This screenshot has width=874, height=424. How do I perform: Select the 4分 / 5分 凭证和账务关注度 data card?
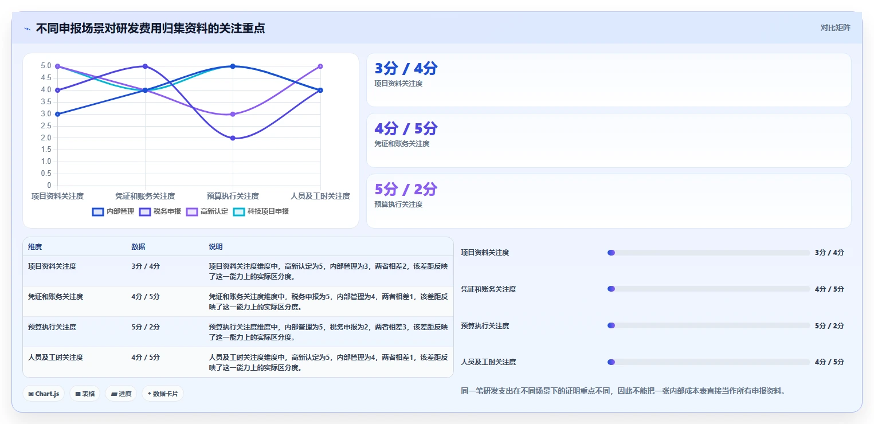click(x=609, y=140)
